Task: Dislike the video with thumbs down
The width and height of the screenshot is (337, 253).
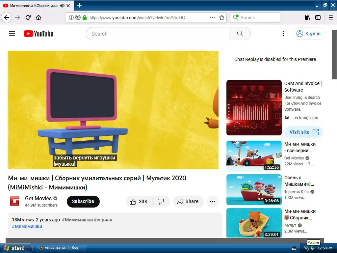Action: tap(161, 201)
